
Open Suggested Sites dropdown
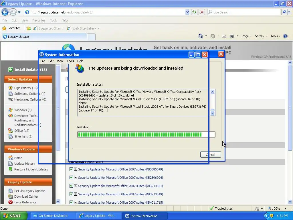click(x=63, y=28)
